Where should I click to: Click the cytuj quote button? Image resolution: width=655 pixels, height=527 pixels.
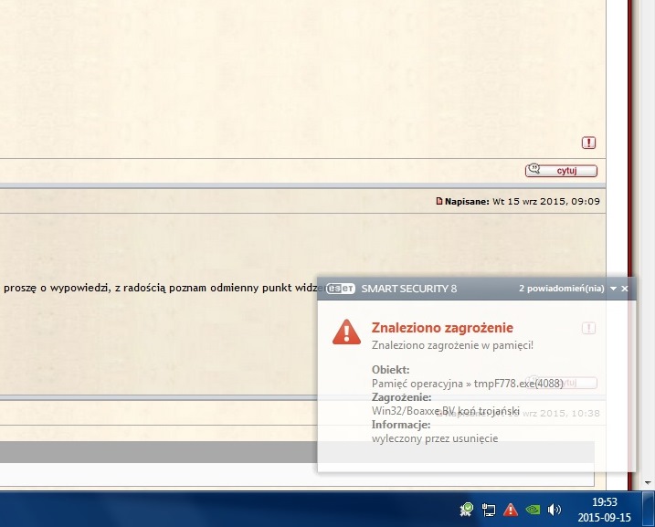coord(561,171)
